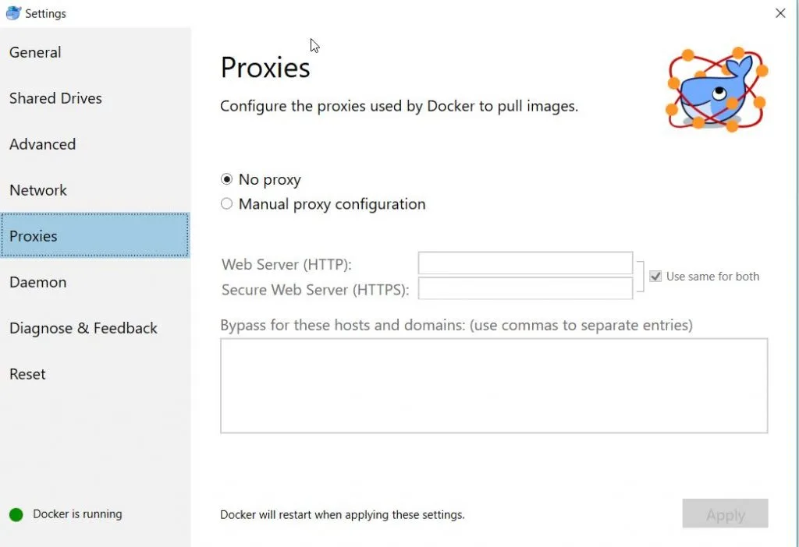Click the Secure Web Server HTTPS field

pyautogui.click(x=524, y=288)
